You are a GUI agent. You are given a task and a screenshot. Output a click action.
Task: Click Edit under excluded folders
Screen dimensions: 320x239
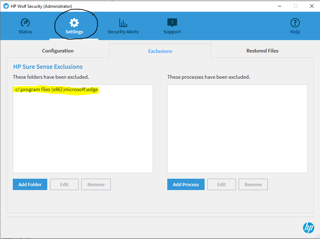(x=64, y=184)
